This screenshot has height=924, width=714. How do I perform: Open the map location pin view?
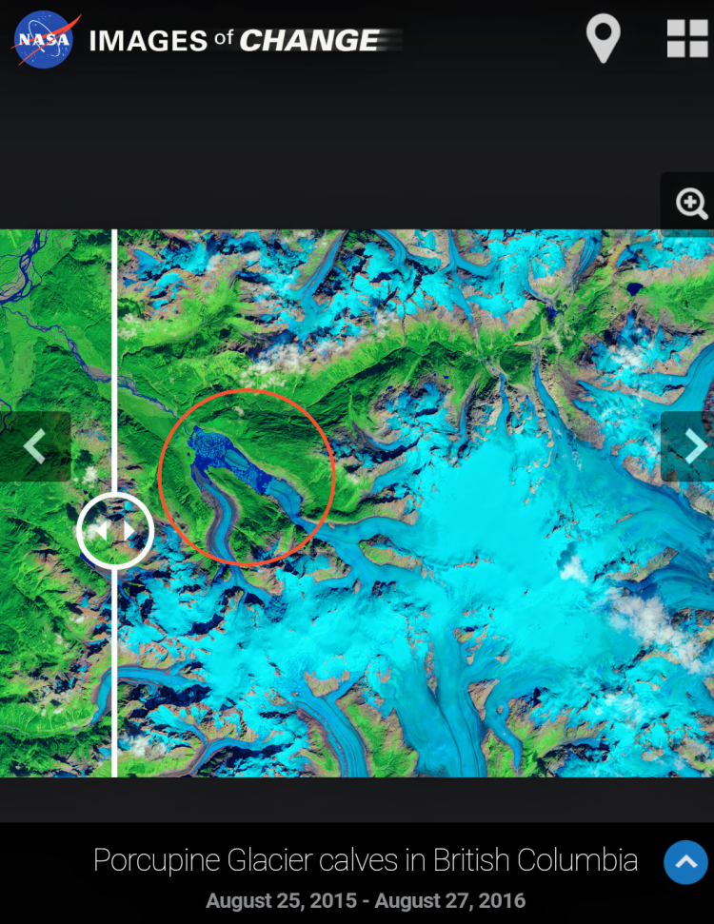pos(603,39)
